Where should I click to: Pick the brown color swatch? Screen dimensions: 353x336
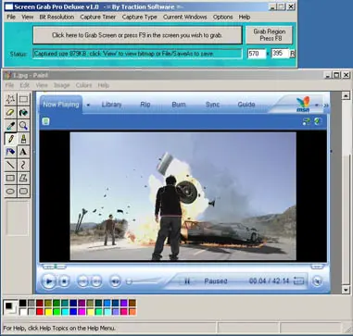click(132, 303)
